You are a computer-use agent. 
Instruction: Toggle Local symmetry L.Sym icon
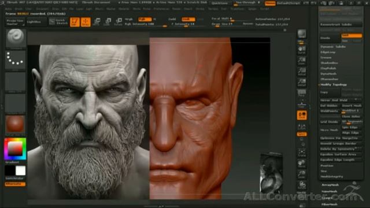[302, 127]
